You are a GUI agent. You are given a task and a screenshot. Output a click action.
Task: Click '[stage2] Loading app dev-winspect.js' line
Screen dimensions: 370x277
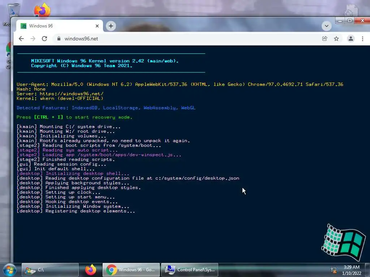pos(99,155)
